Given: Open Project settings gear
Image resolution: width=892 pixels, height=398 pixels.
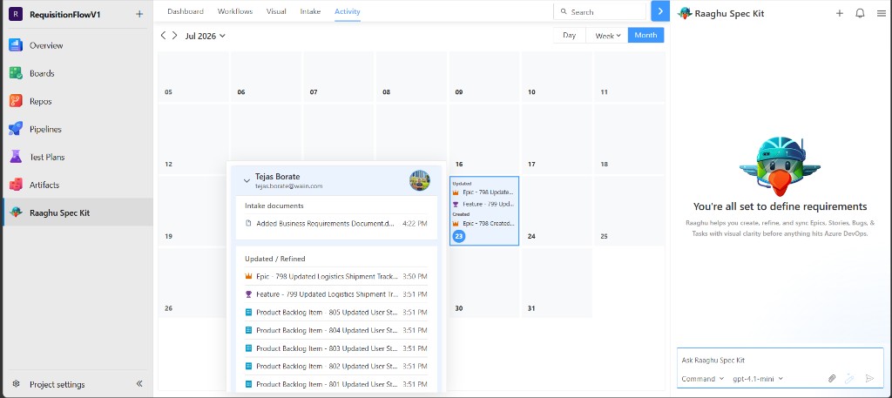Looking at the screenshot, I should point(17,384).
